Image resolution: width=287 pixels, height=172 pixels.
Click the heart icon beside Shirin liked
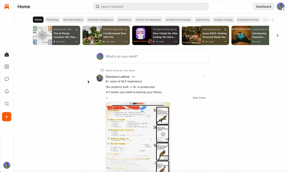coord(102,70)
